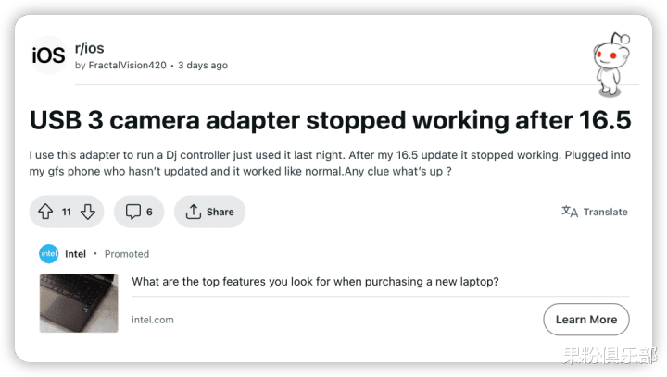
Task: Click the Translate text button
Action: click(x=605, y=212)
